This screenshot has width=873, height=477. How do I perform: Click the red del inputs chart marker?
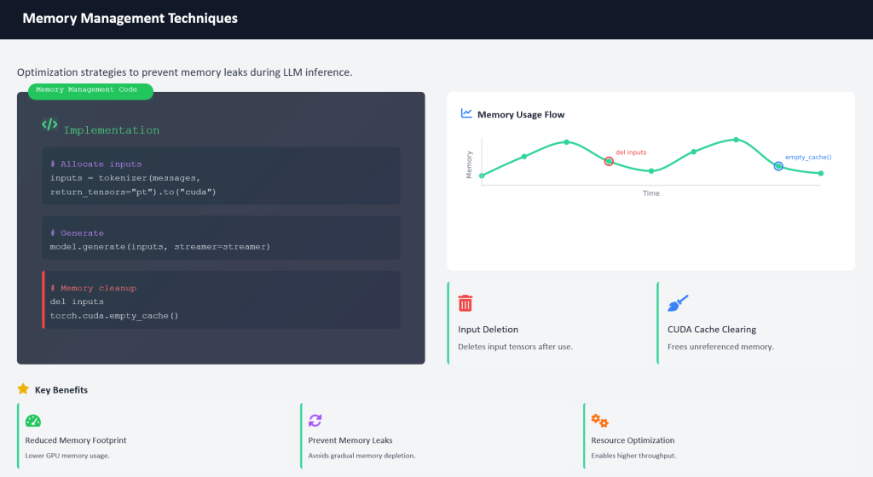(609, 161)
